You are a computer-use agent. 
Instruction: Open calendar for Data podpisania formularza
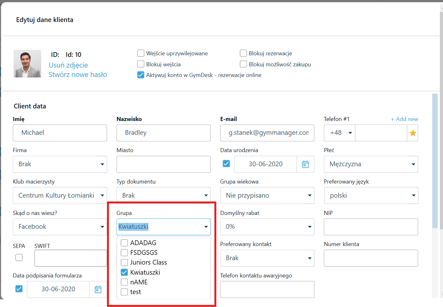click(x=98, y=289)
